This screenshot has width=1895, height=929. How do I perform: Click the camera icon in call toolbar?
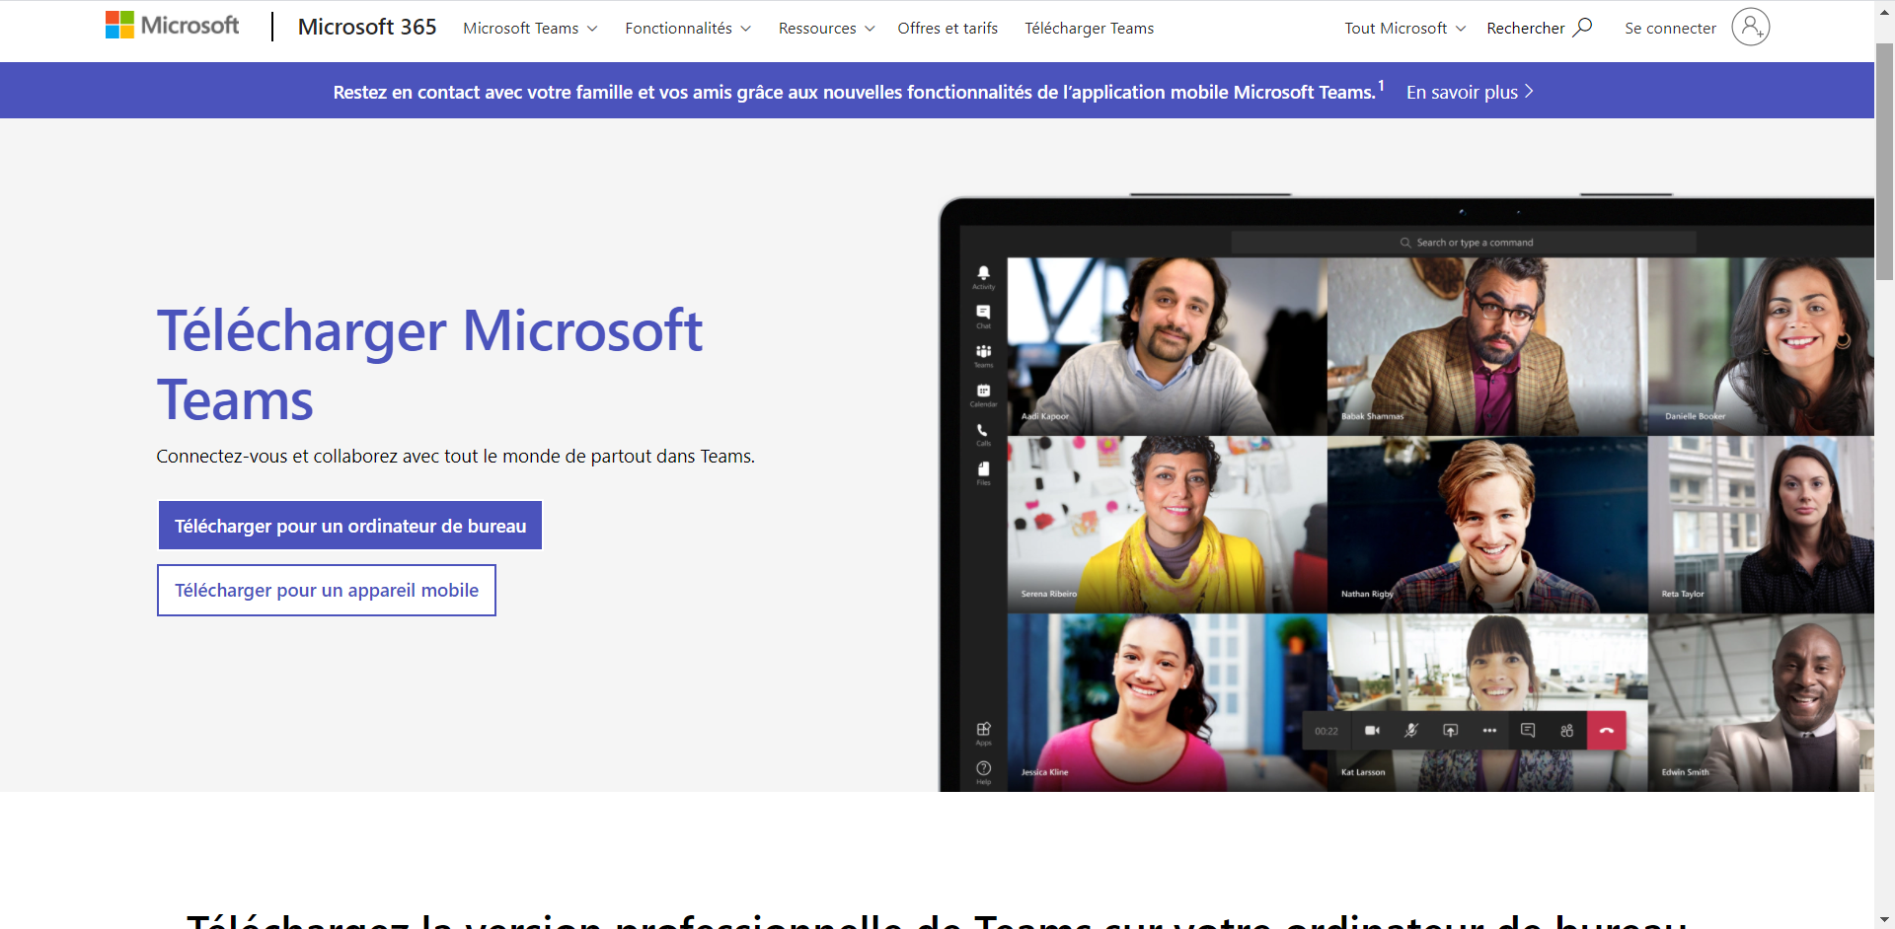[x=1372, y=731]
